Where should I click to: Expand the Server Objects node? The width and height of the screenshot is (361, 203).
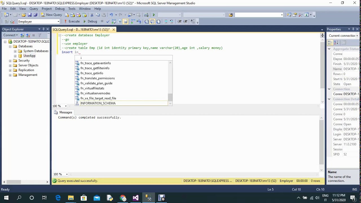coord(10,65)
